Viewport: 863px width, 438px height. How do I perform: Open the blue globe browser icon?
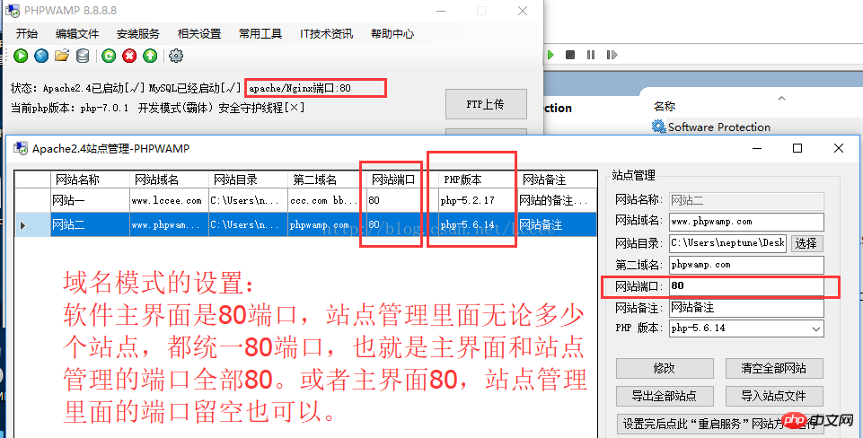coord(41,56)
